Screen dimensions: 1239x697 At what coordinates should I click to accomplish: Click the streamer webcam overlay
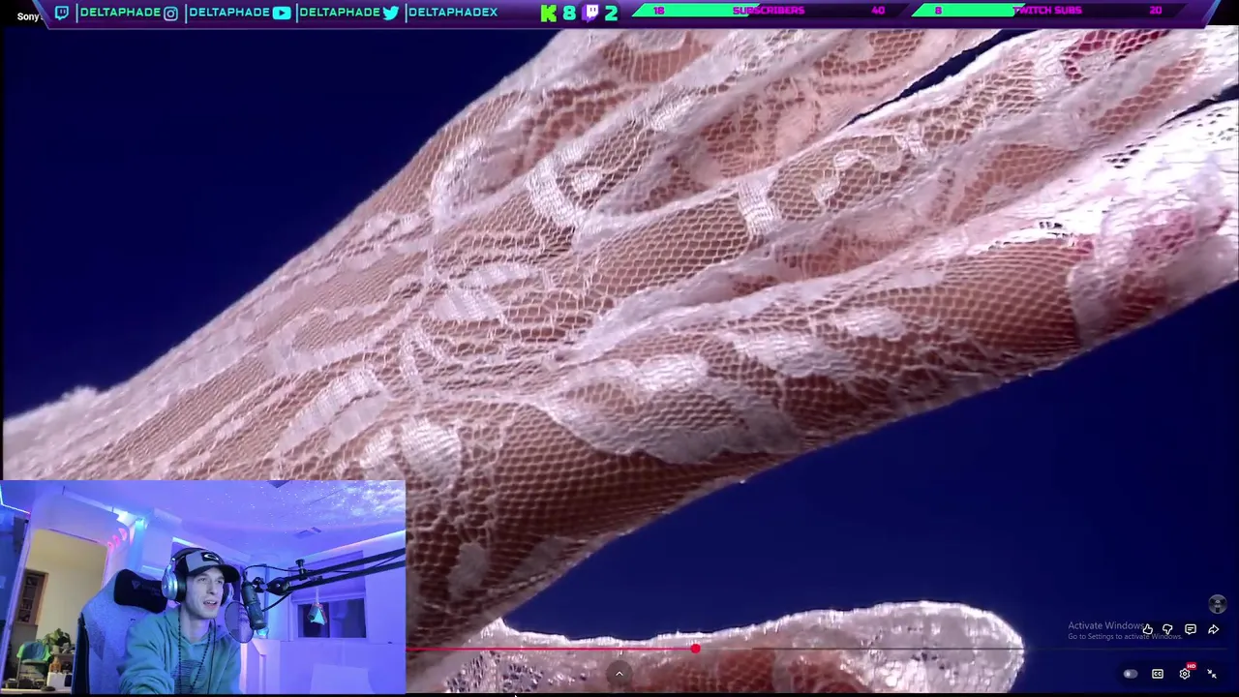[x=203, y=588]
